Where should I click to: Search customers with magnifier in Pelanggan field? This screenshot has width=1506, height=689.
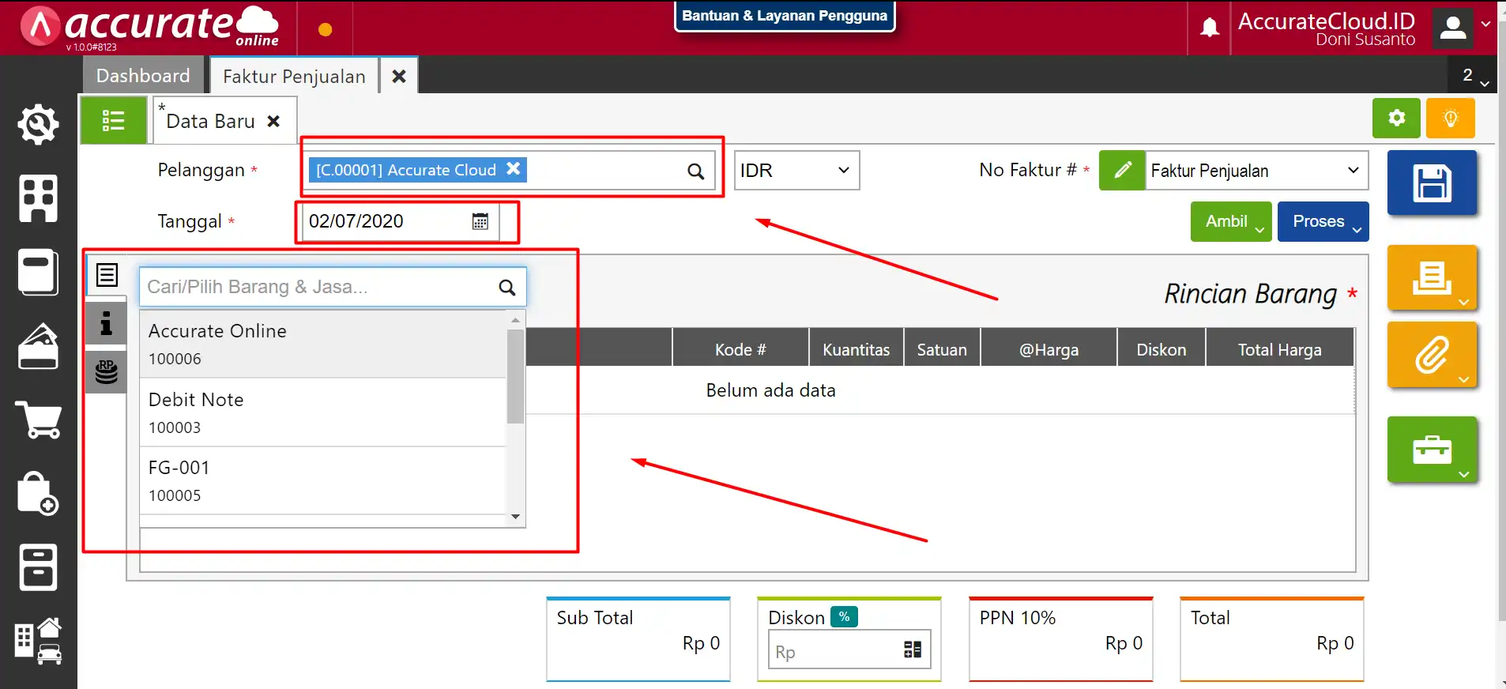695,171
